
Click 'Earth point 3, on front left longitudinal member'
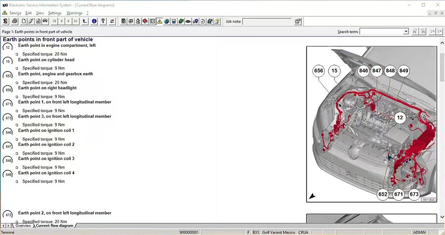(65, 116)
